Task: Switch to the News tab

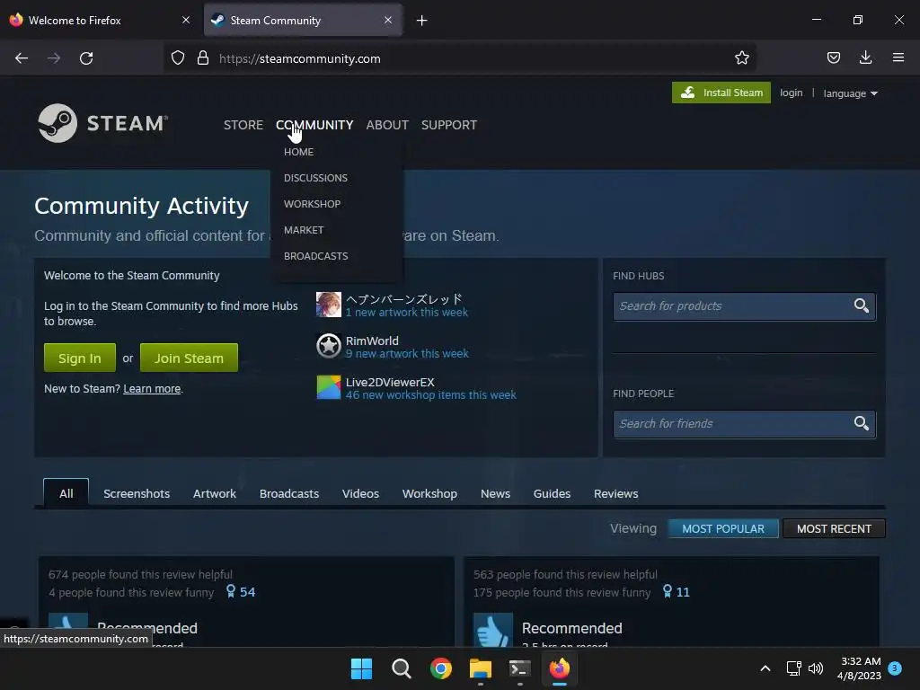Action: (x=495, y=493)
